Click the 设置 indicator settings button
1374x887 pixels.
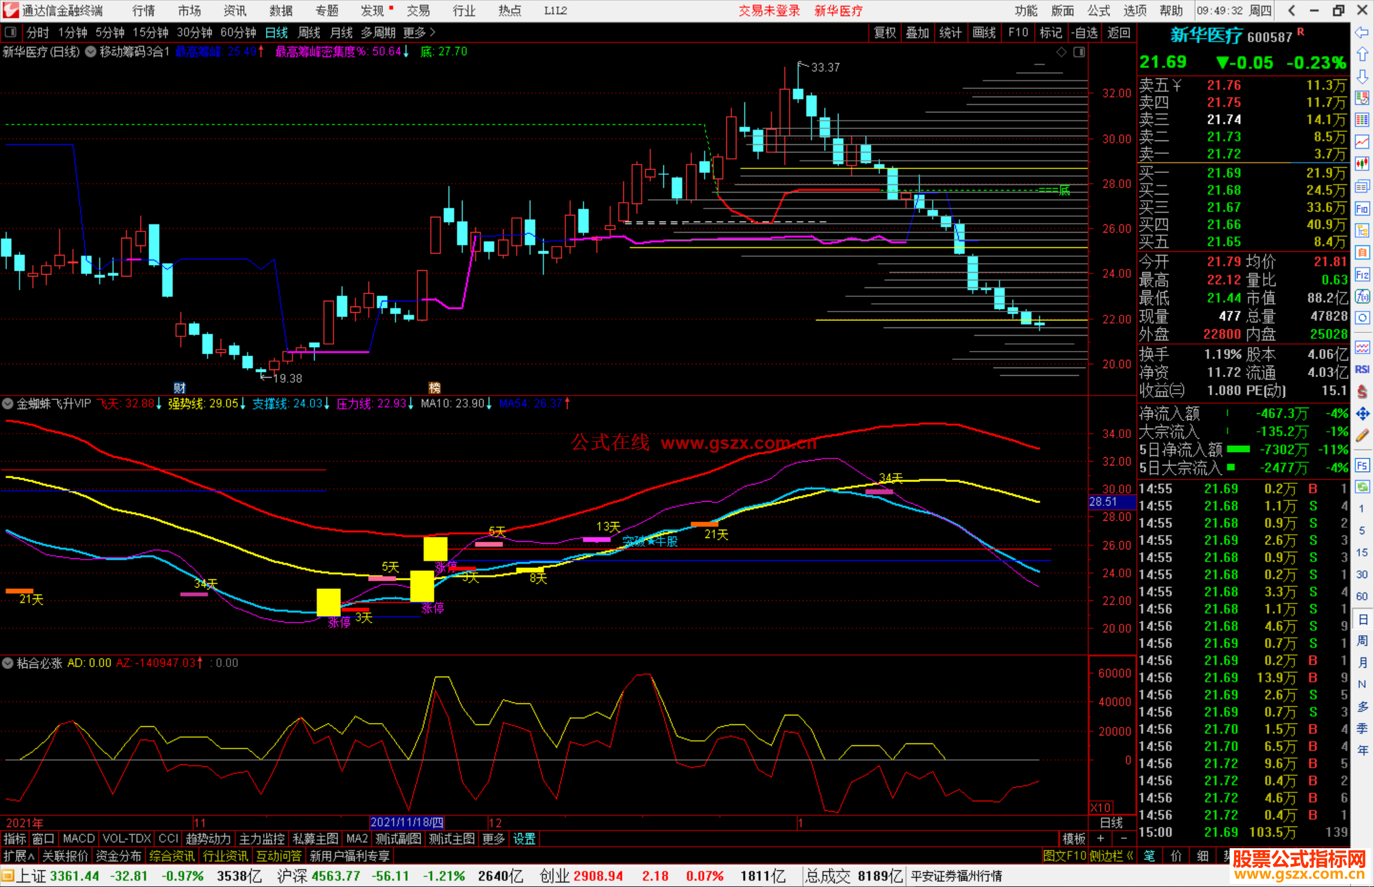(x=524, y=839)
